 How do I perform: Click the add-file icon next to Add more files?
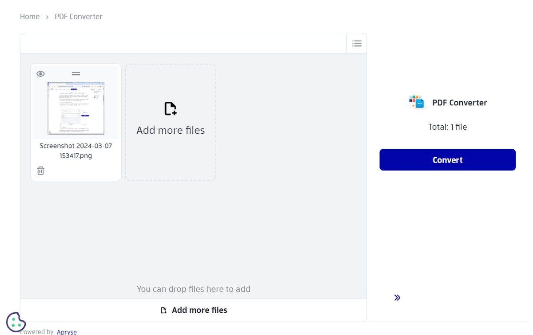[x=164, y=310]
